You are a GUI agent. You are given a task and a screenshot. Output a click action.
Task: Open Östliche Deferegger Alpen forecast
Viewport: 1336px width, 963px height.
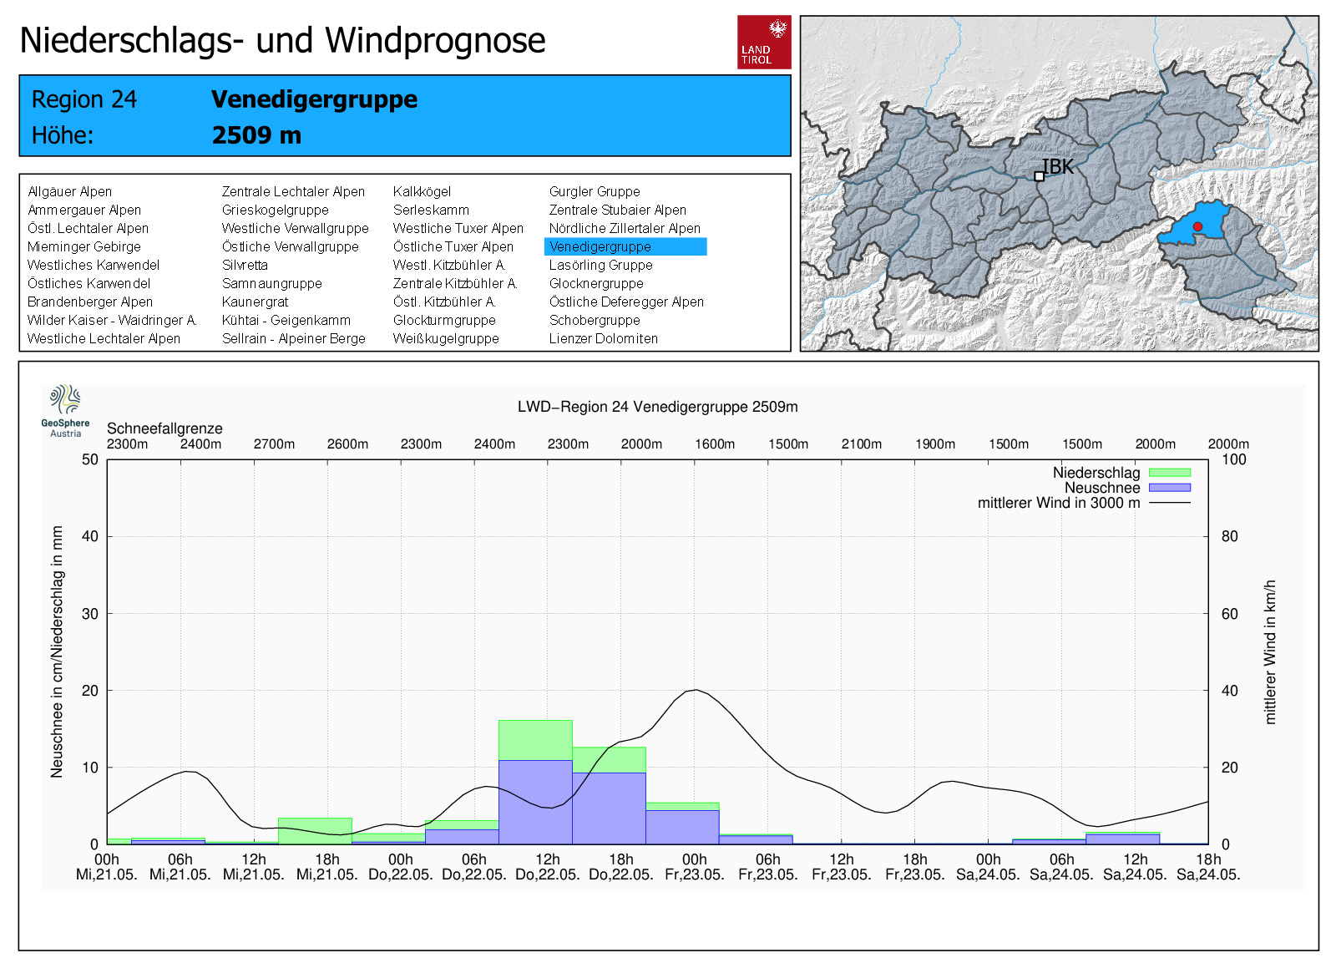pyautogui.click(x=626, y=302)
